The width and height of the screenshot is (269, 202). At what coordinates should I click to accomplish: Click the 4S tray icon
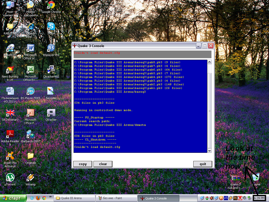pyautogui.click(x=235, y=198)
